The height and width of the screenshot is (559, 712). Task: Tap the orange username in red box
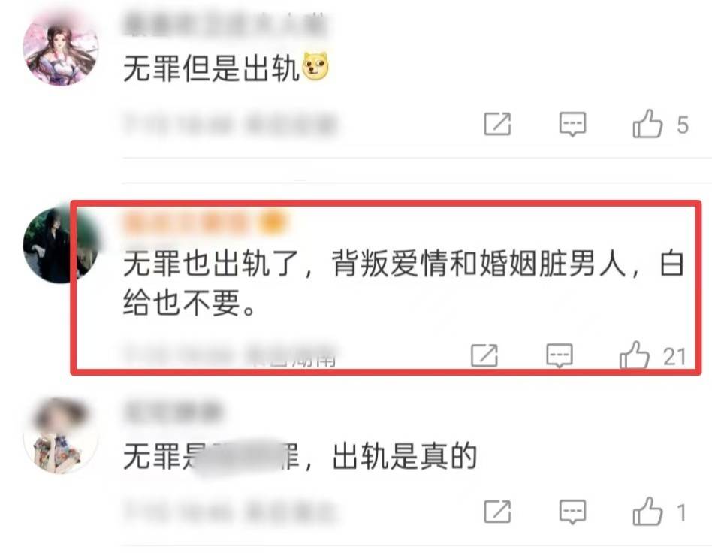[186, 223]
